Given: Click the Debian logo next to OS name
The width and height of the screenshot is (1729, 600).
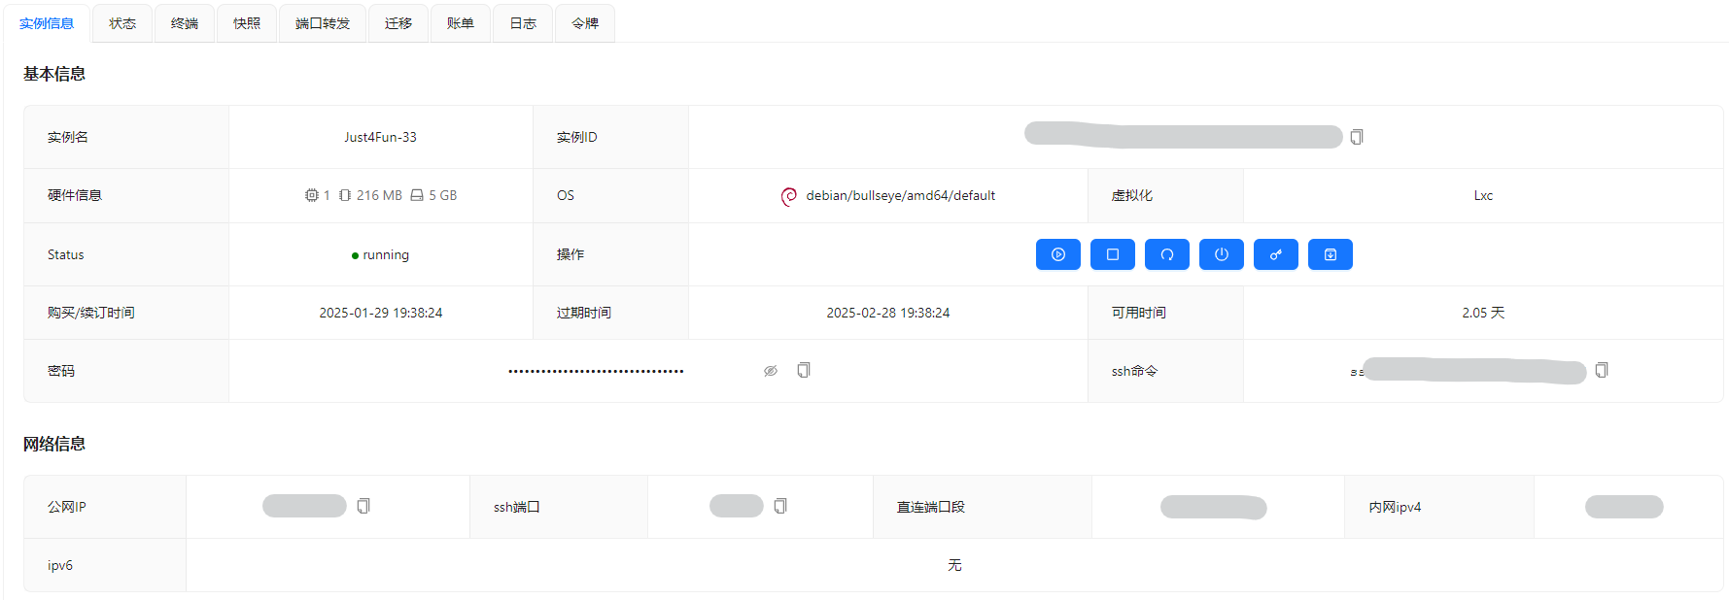Looking at the screenshot, I should 789,196.
